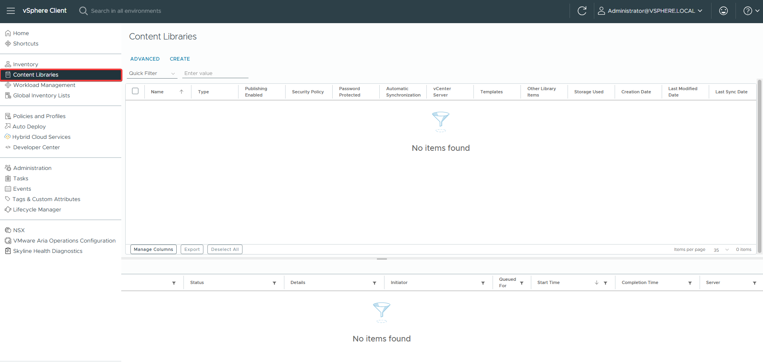
Task: Refresh the vSphere Client view
Action: 582,11
